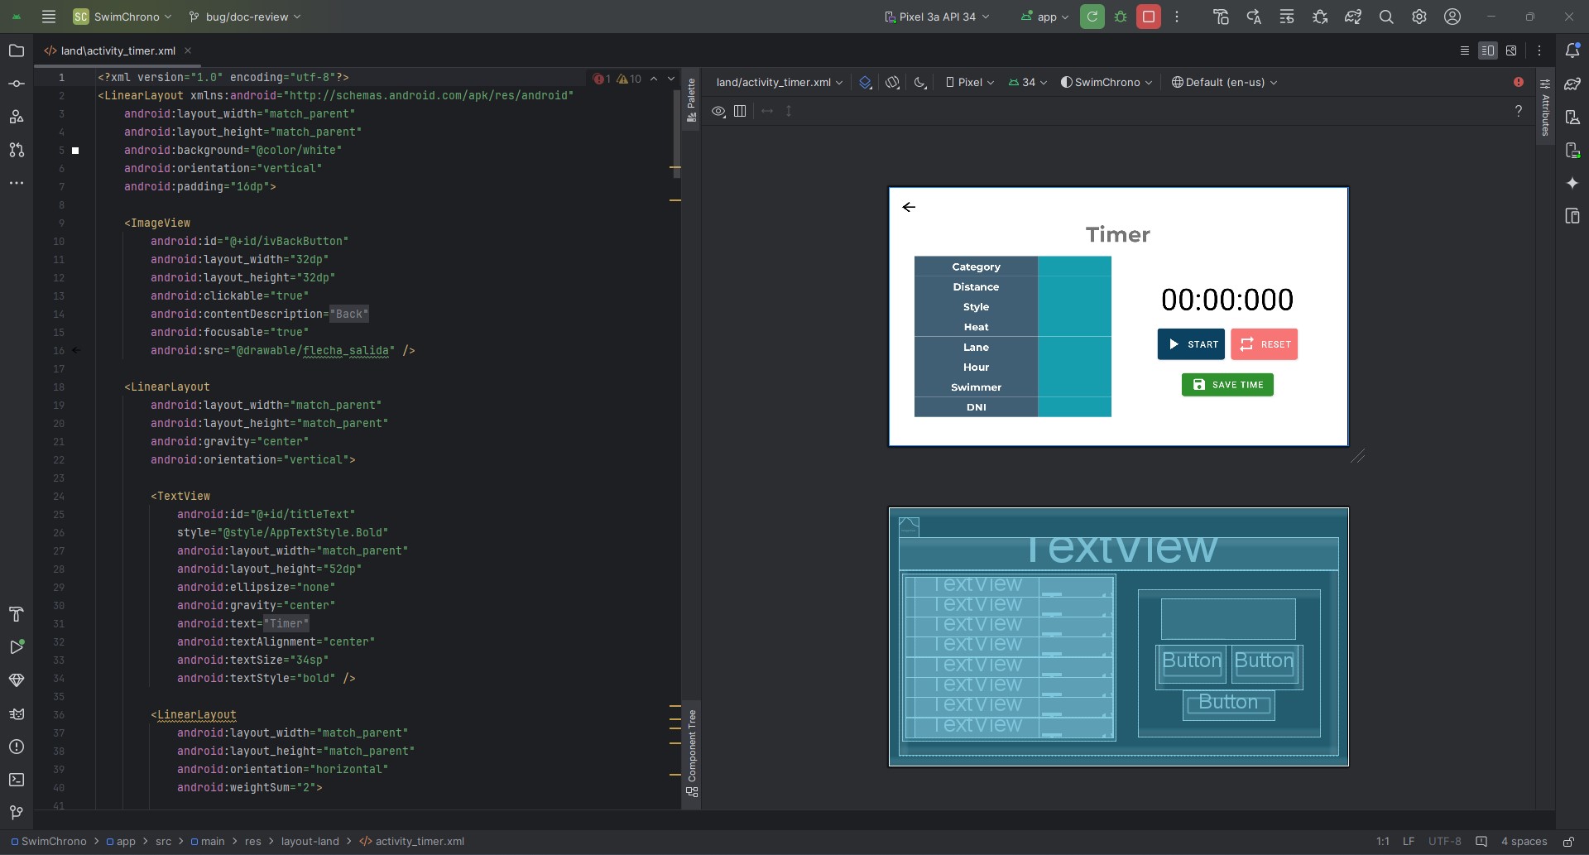
Task: Open the Device Manager panel
Action: click(x=1572, y=117)
